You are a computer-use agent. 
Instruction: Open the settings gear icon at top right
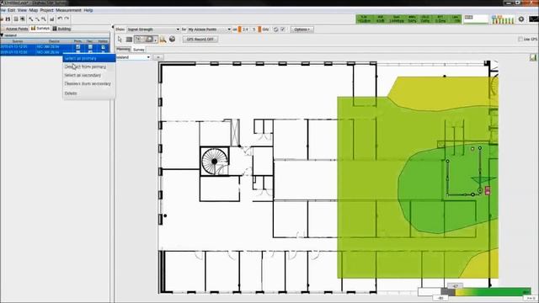click(x=521, y=19)
